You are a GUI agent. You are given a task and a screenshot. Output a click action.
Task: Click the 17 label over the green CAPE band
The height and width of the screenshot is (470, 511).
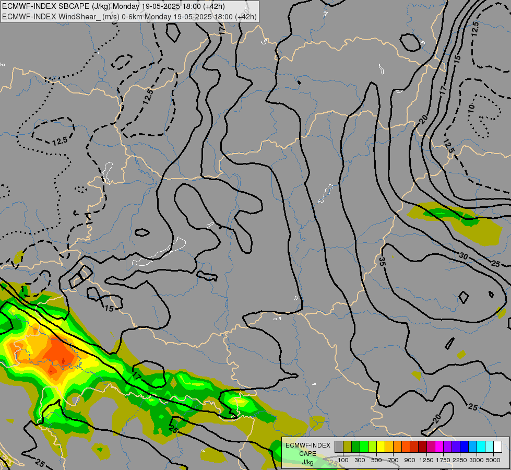136,376
